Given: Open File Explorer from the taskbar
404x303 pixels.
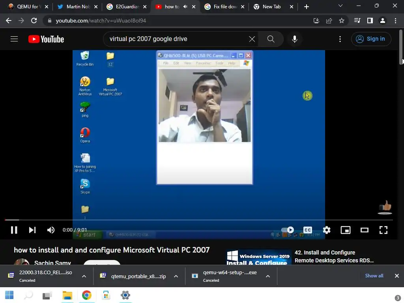Looking at the screenshot, I should pyautogui.click(x=67, y=295).
